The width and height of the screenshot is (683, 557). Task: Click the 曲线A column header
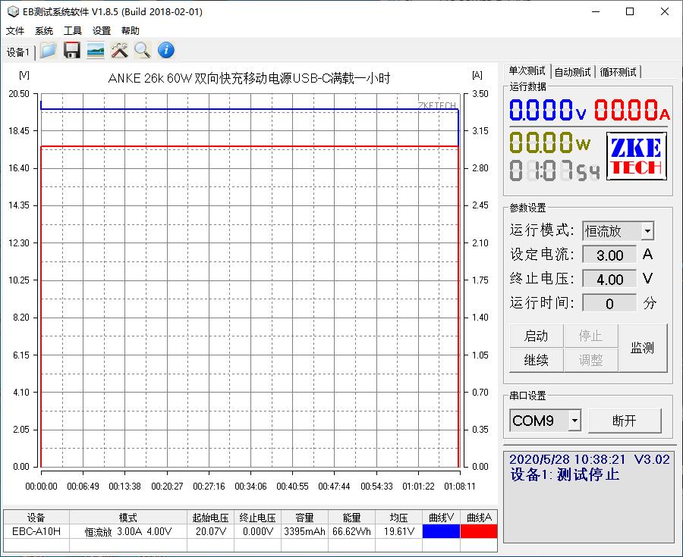pyautogui.click(x=478, y=518)
